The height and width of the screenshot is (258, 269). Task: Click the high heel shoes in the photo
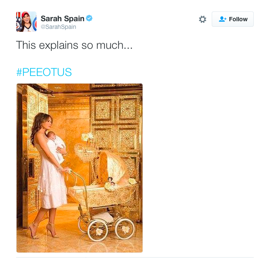coord(43,231)
